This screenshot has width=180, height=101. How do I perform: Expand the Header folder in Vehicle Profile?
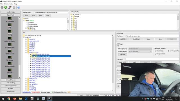pos(71,17)
